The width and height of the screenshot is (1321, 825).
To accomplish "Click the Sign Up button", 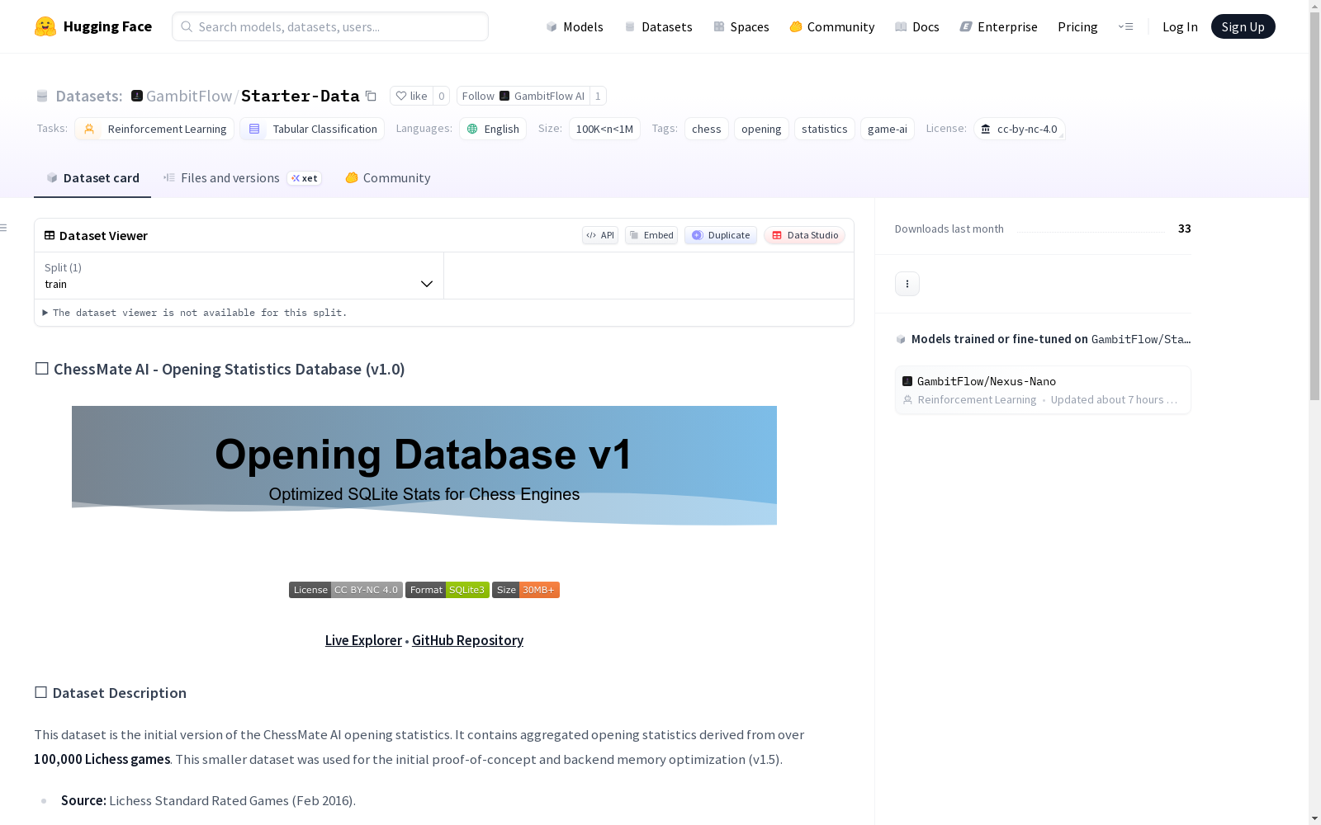I will tap(1243, 26).
